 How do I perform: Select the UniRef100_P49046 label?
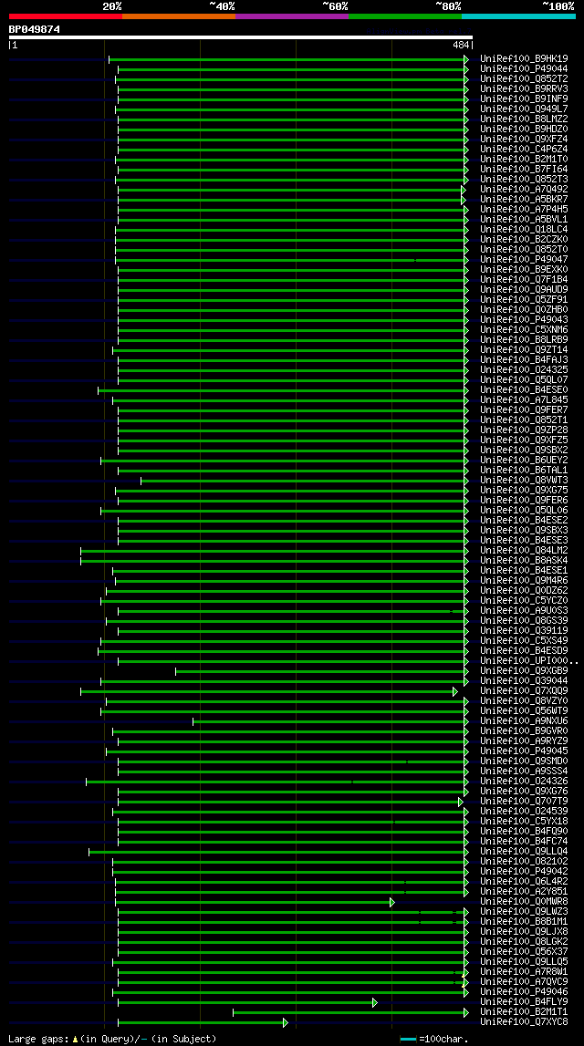(x=524, y=992)
